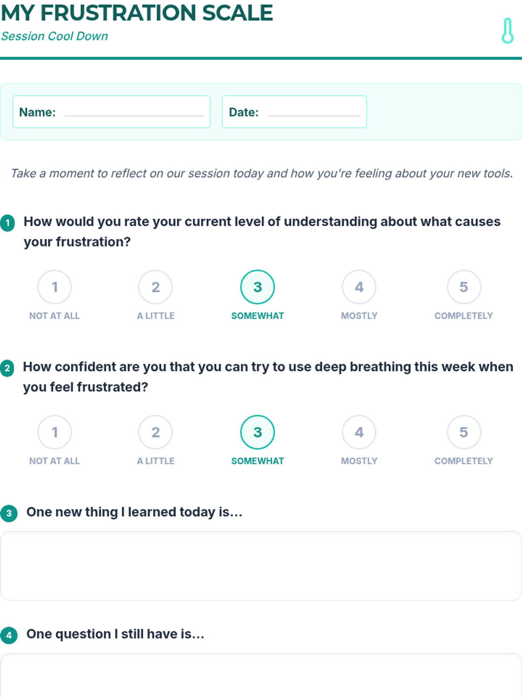522x697 pixels.
Task: Click question 1 number badge
Action: (7, 223)
